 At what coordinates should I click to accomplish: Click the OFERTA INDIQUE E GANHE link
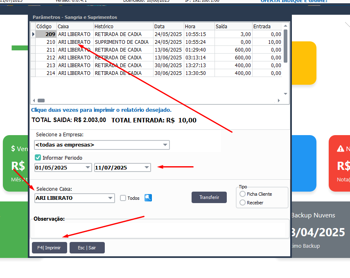point(294,1)
